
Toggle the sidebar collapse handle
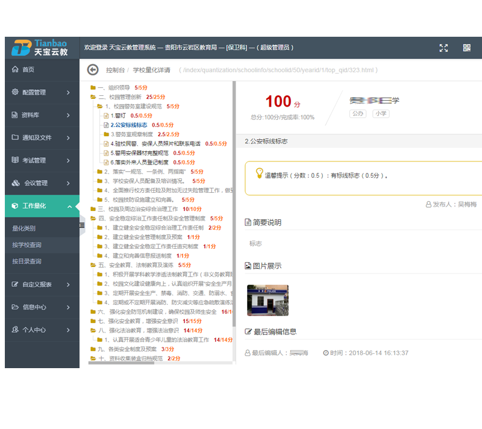coord(82,225)
